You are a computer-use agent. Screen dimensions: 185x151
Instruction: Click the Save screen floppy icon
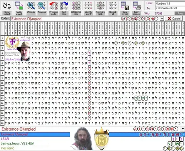tap(125, 6)
